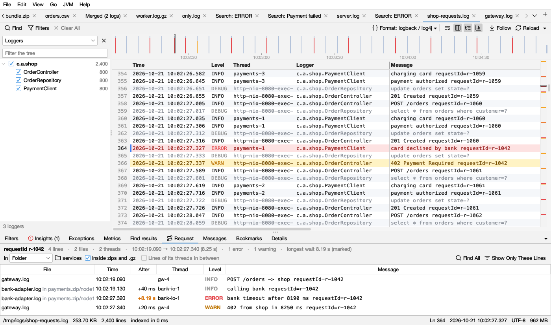Collapse the c.a.shop tree node
The width and height of the screenshot is (551, 325).
4,64
